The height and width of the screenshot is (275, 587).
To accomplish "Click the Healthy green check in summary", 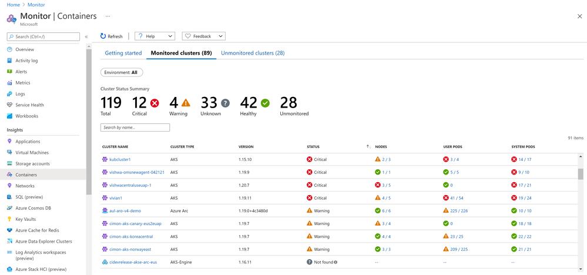I will click(x=265, y=102).
